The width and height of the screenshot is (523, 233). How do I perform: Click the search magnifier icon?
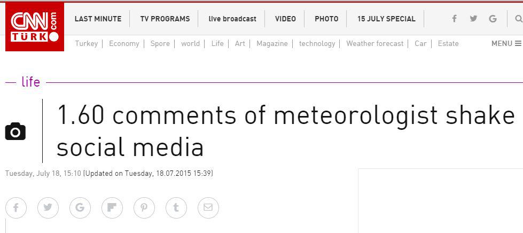519,19
